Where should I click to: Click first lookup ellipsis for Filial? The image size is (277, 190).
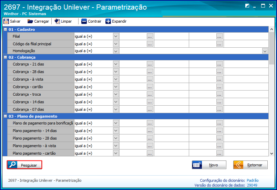(150, 36)
